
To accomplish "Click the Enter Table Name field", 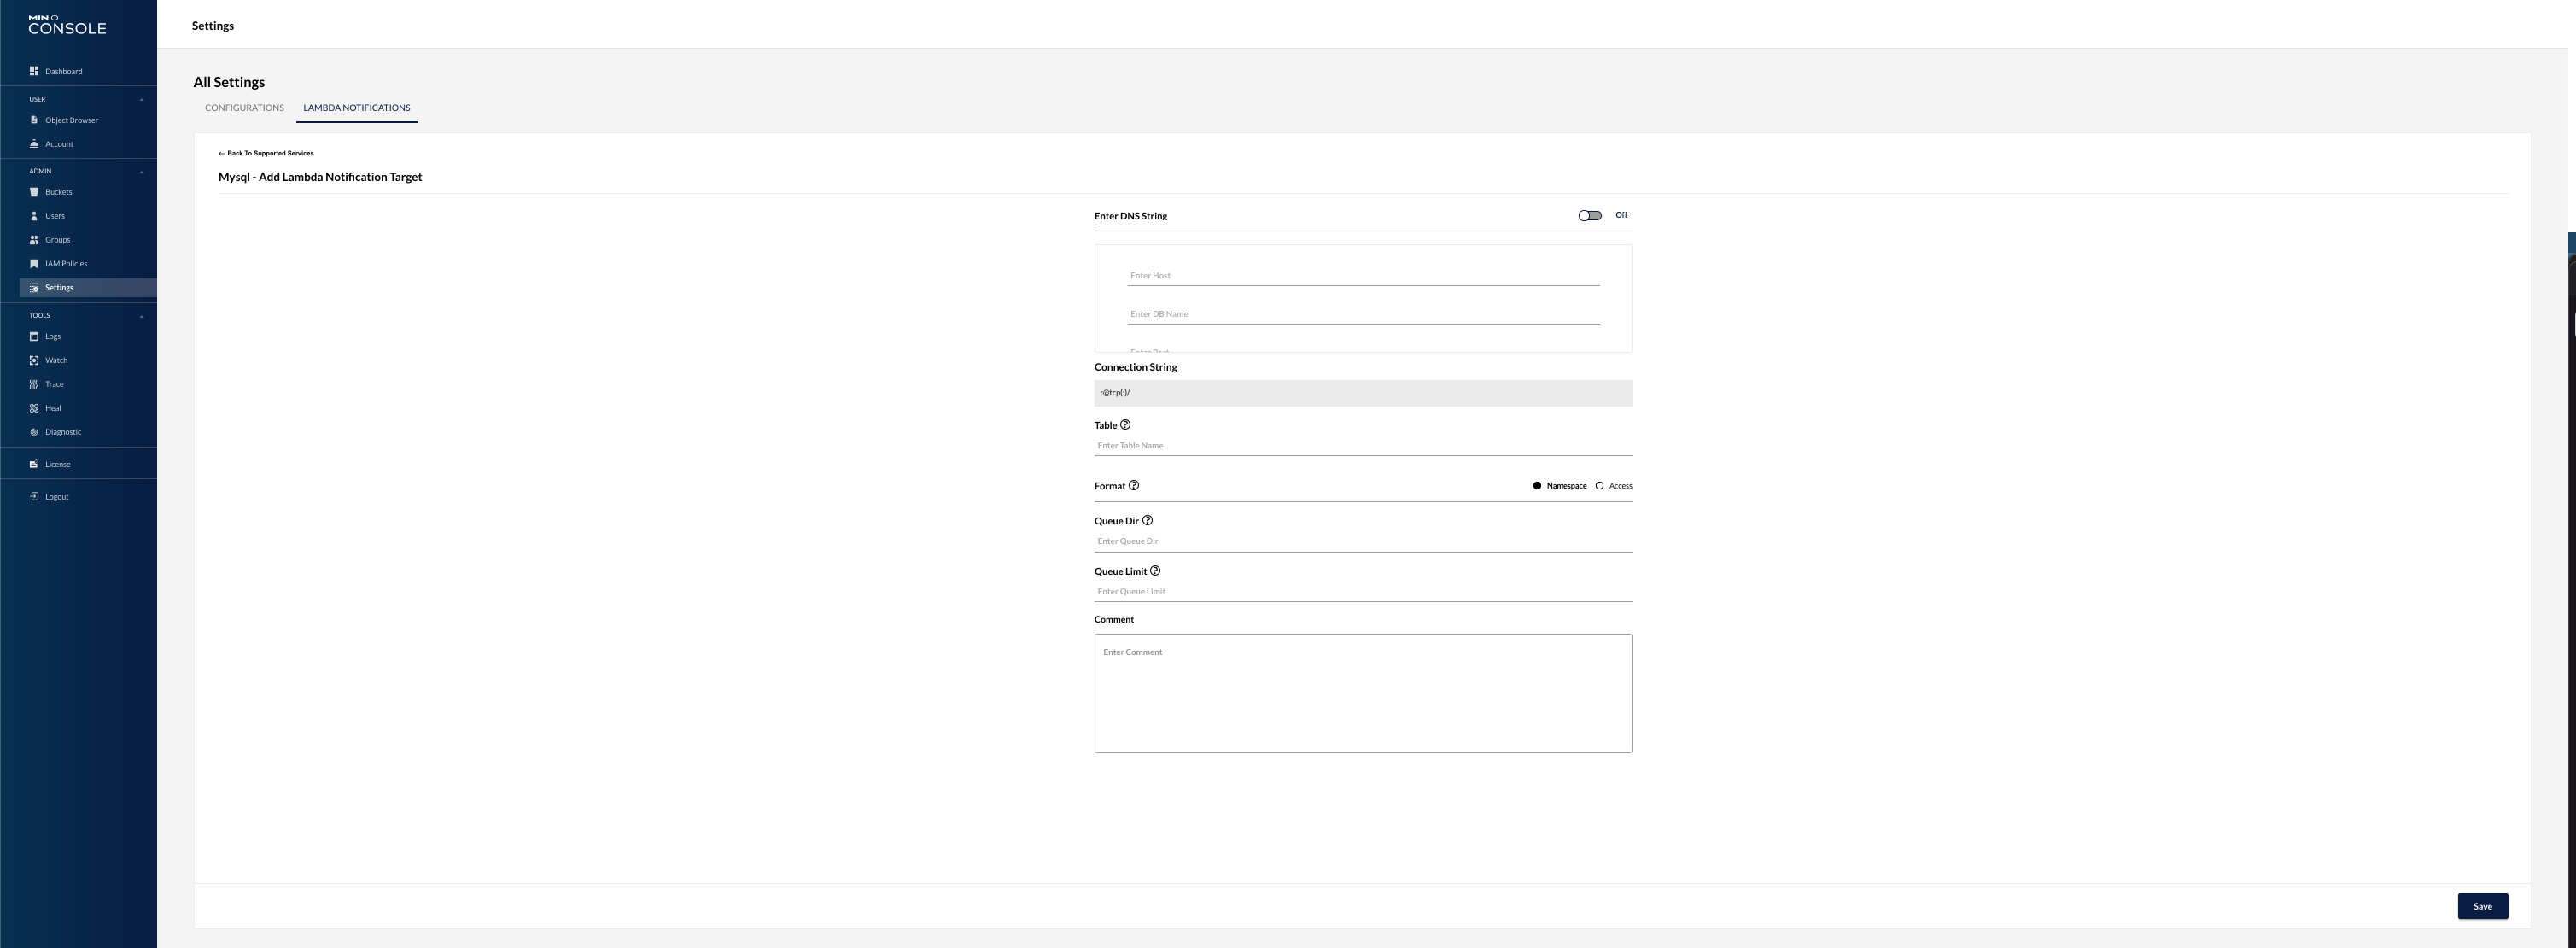I will pyautogui.click(x=1362, y=446).
